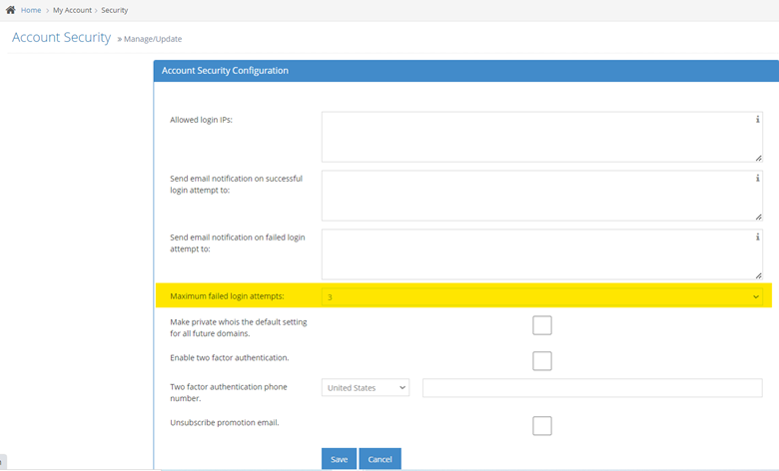
Task: Click resize handle of Allowed login IPs textarea
Action: point(758,157)
